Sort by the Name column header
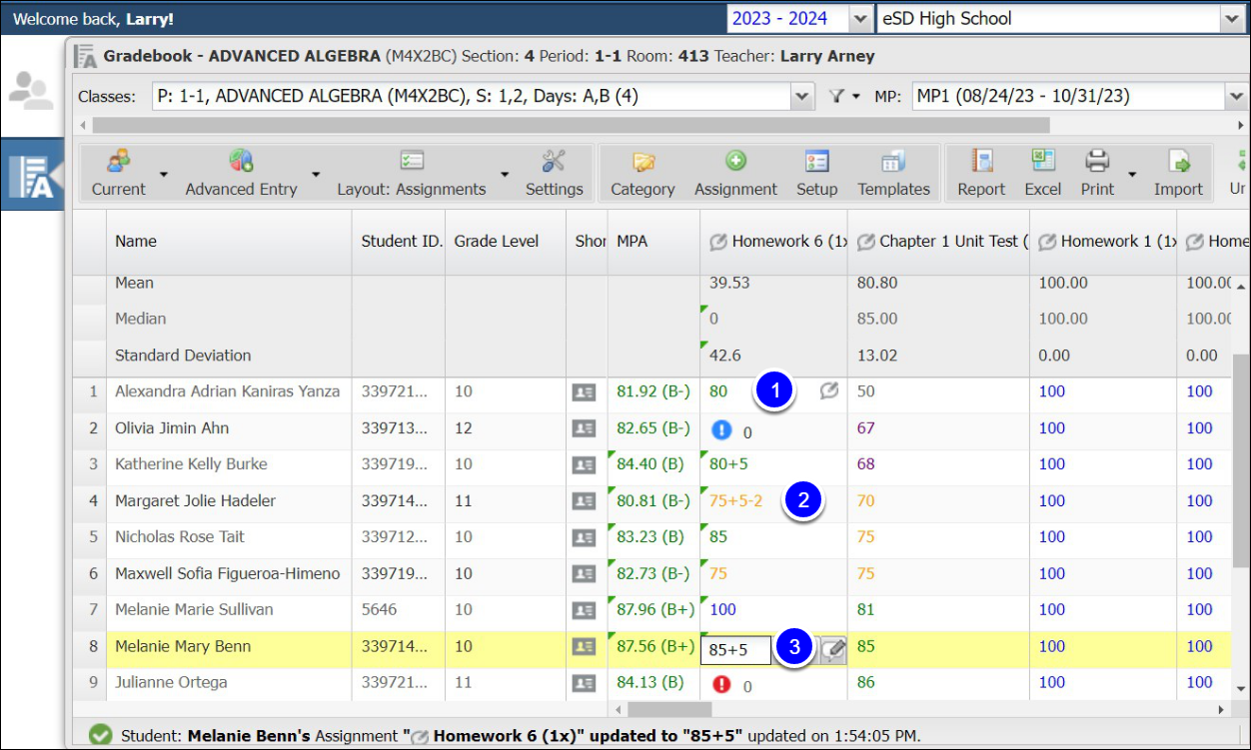The image size is (1251, 750). (229, 241)
